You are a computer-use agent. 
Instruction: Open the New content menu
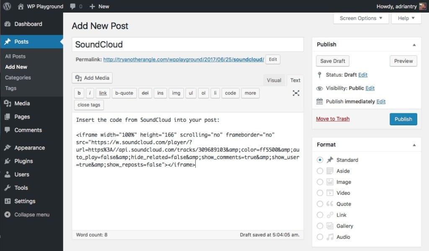[99, 6]
